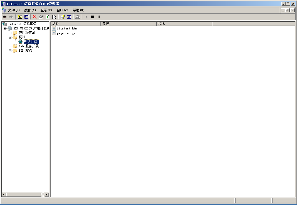Screen dimensions: 297x205
Task: Pause the site with the Pause icon
Action: pyautogui.click(x=99, y=17)
